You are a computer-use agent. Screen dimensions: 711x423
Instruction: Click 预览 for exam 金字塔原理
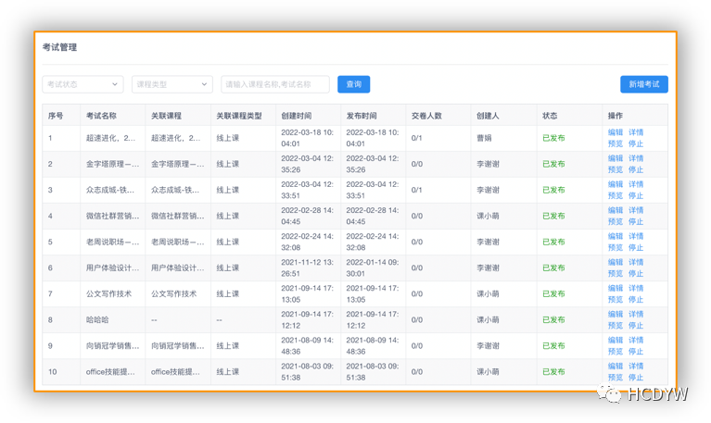click(616, 169)
